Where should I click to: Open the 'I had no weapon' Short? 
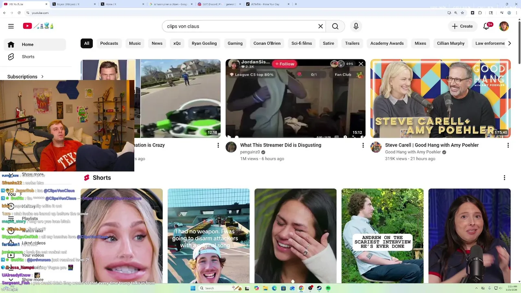pyautogui.click(x=208, y=236)
